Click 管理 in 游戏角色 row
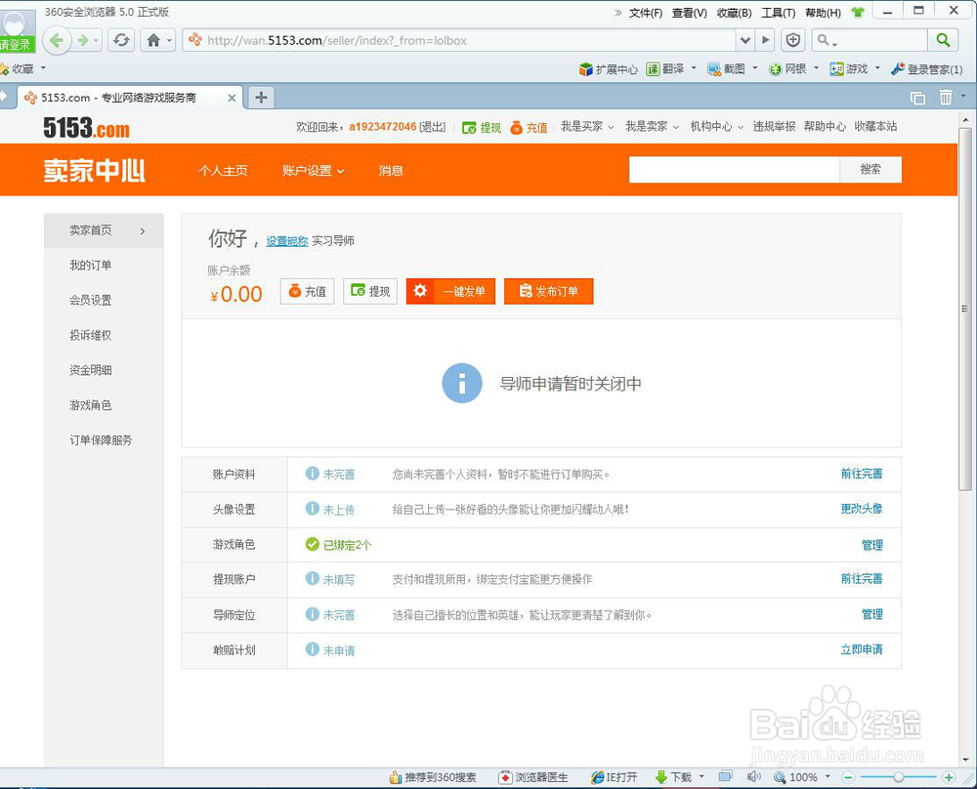Screen dimensions: 977x789 pos(871,545)
